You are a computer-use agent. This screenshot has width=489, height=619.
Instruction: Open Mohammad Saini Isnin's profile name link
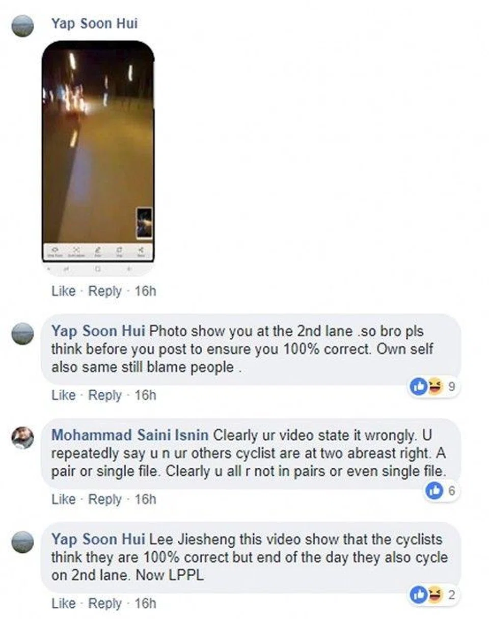point(130,435)
